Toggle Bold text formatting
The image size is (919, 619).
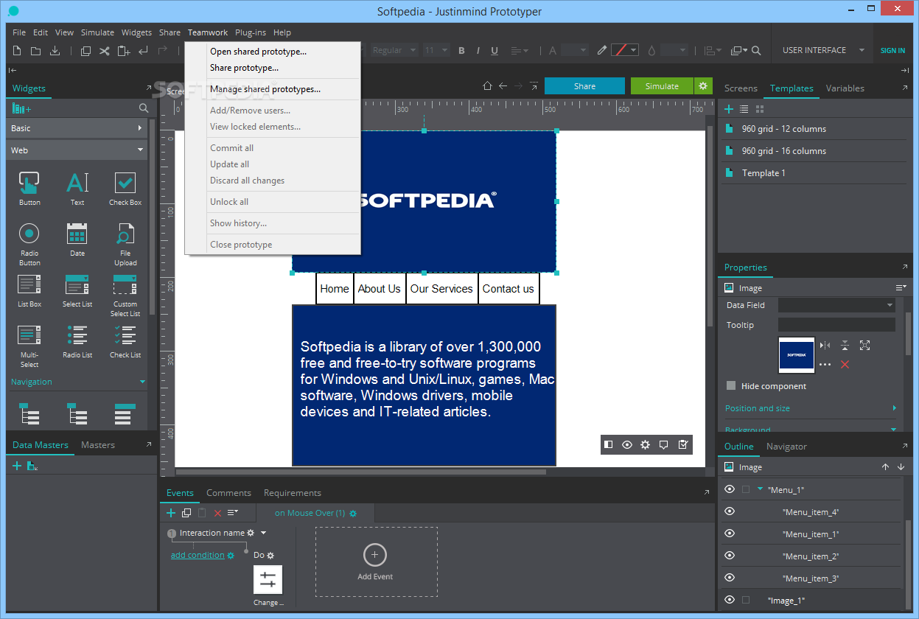click(462, 51)
